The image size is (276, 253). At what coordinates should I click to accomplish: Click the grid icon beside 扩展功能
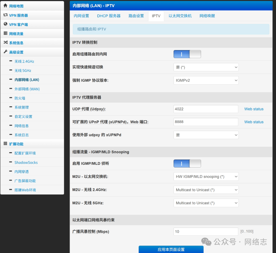click(x=5, y=144)
